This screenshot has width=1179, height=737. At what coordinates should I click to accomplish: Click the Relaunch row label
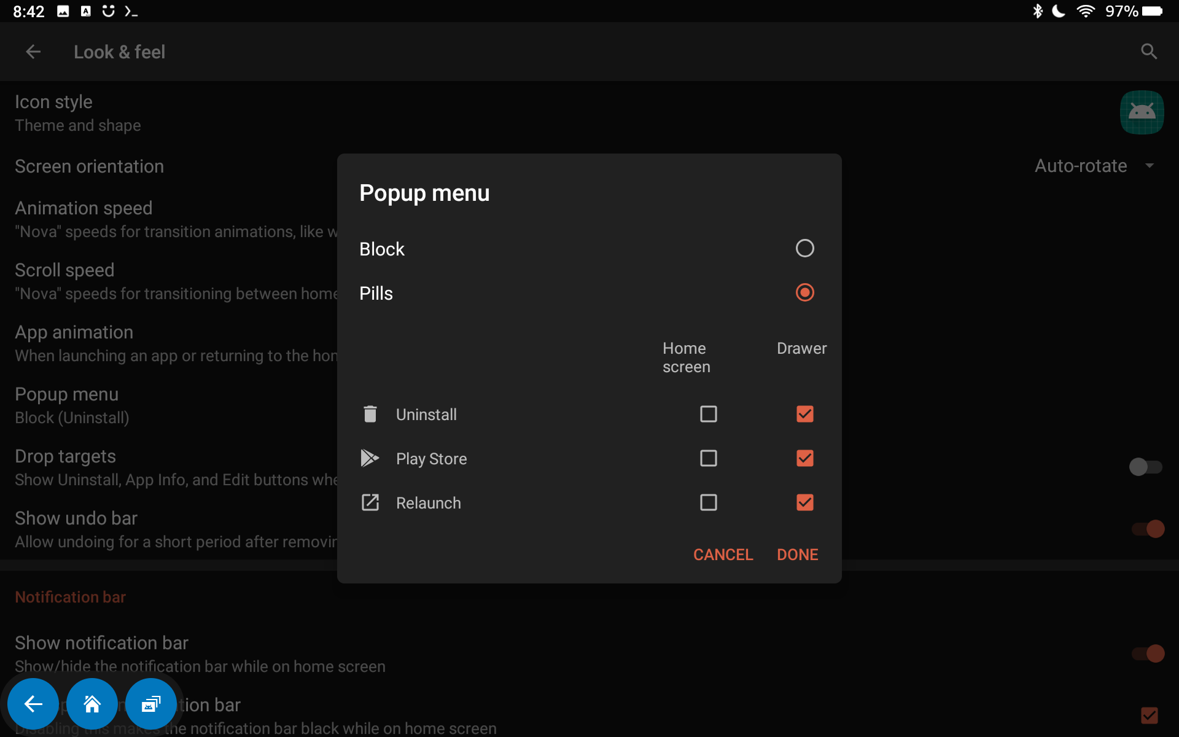coord(428,503)
